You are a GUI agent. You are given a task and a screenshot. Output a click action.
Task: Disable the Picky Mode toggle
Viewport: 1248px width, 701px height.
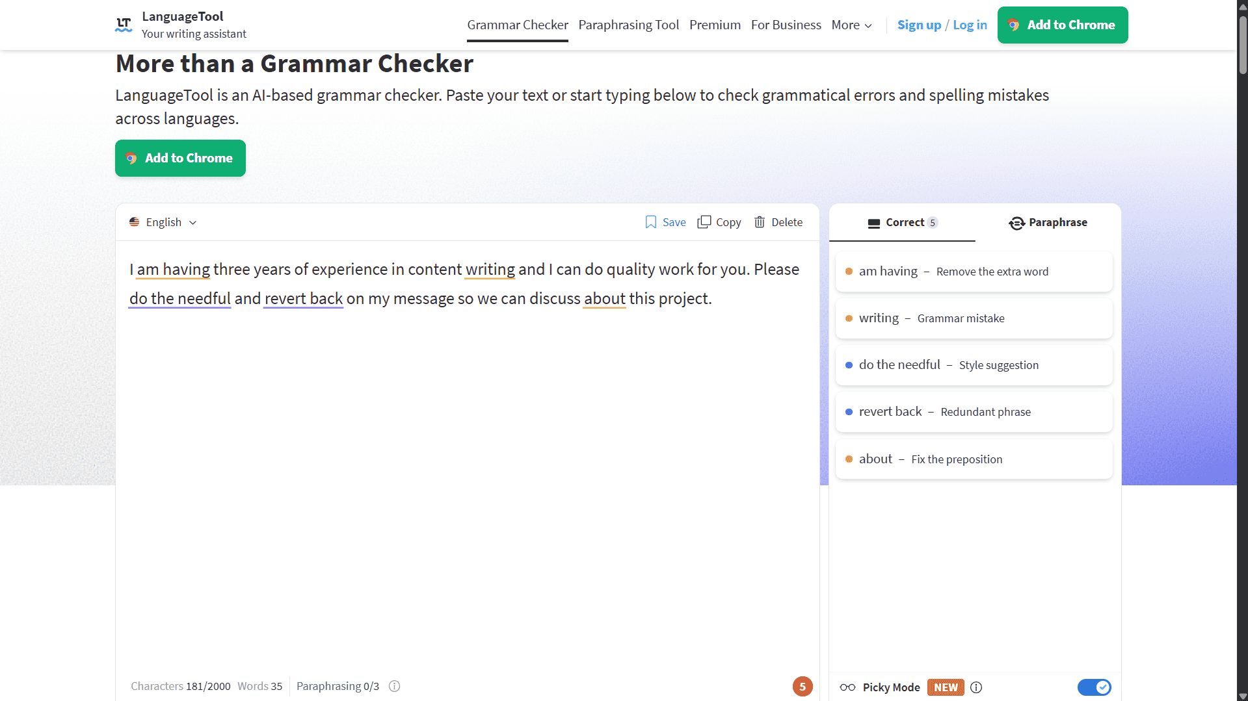tap(1094, 687)
